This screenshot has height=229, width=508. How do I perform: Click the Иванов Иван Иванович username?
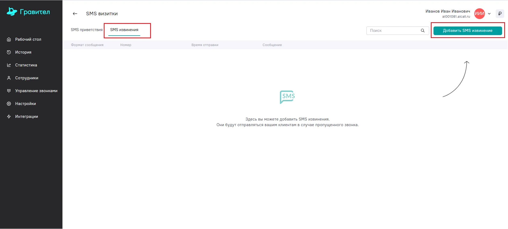(448, 11)
